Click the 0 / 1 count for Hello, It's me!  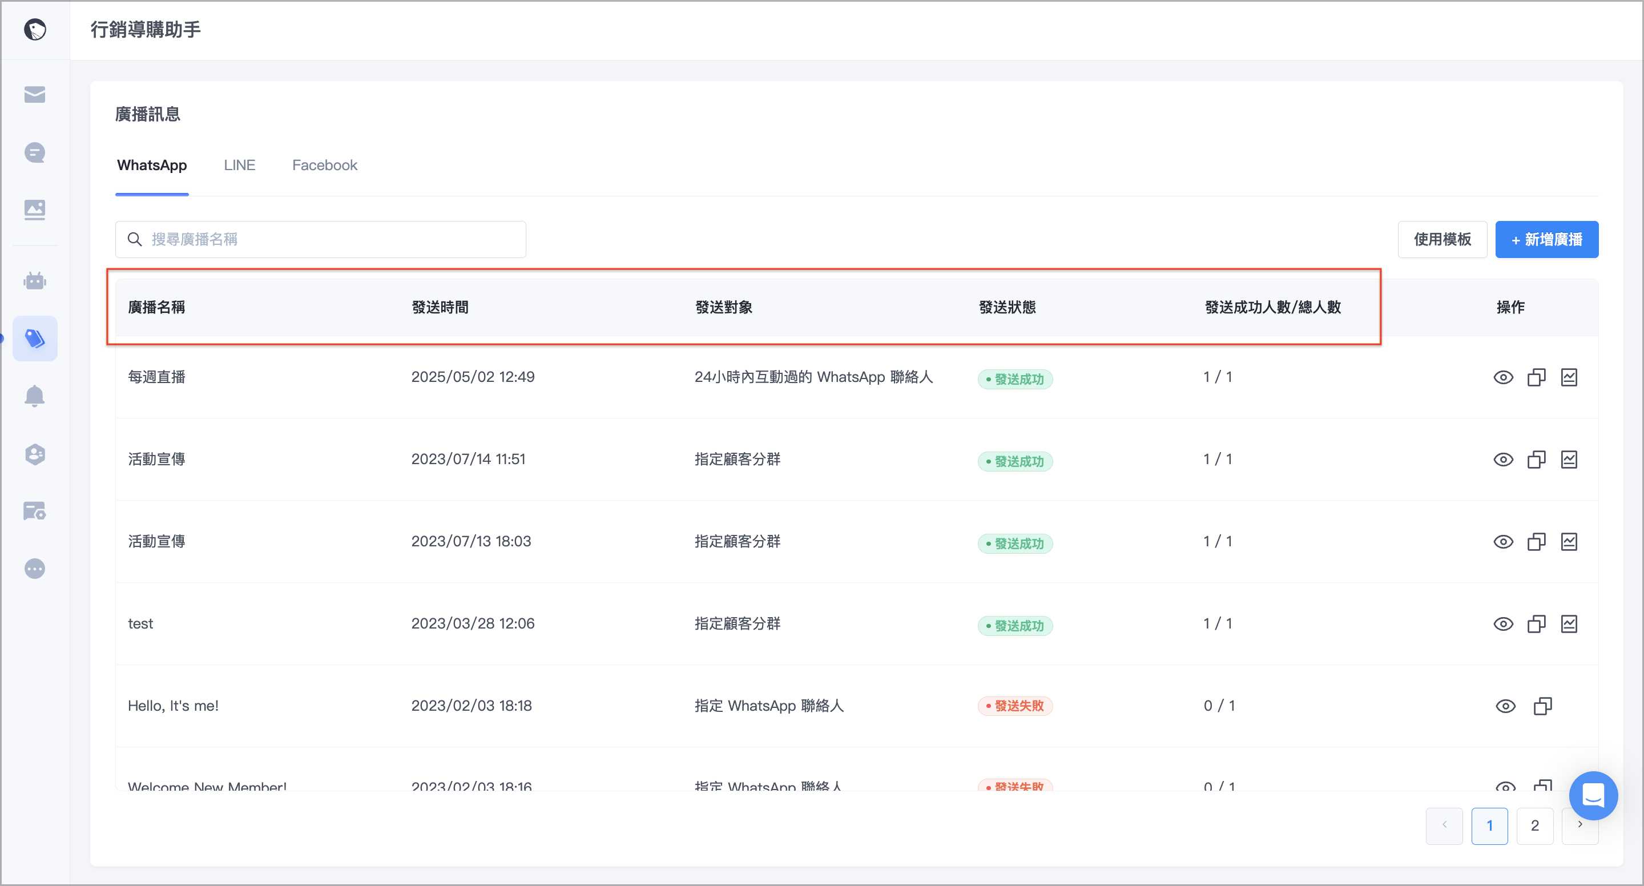(x=1219, y=706)
